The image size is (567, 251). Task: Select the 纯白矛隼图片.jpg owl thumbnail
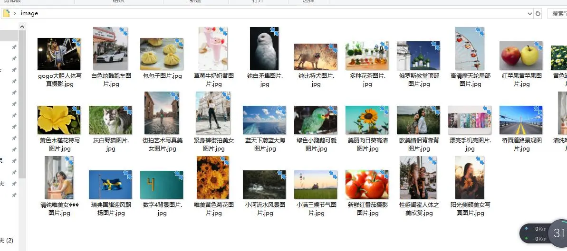(x=264, y=48)
